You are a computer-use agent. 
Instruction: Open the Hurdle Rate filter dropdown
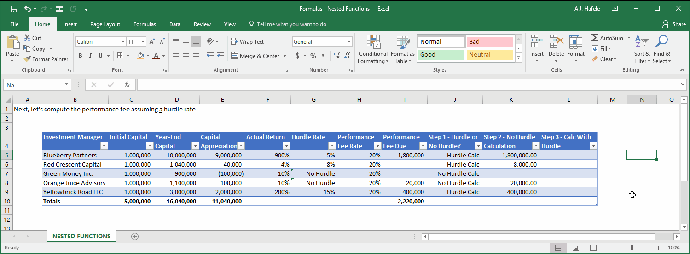(x=332, y=146)
